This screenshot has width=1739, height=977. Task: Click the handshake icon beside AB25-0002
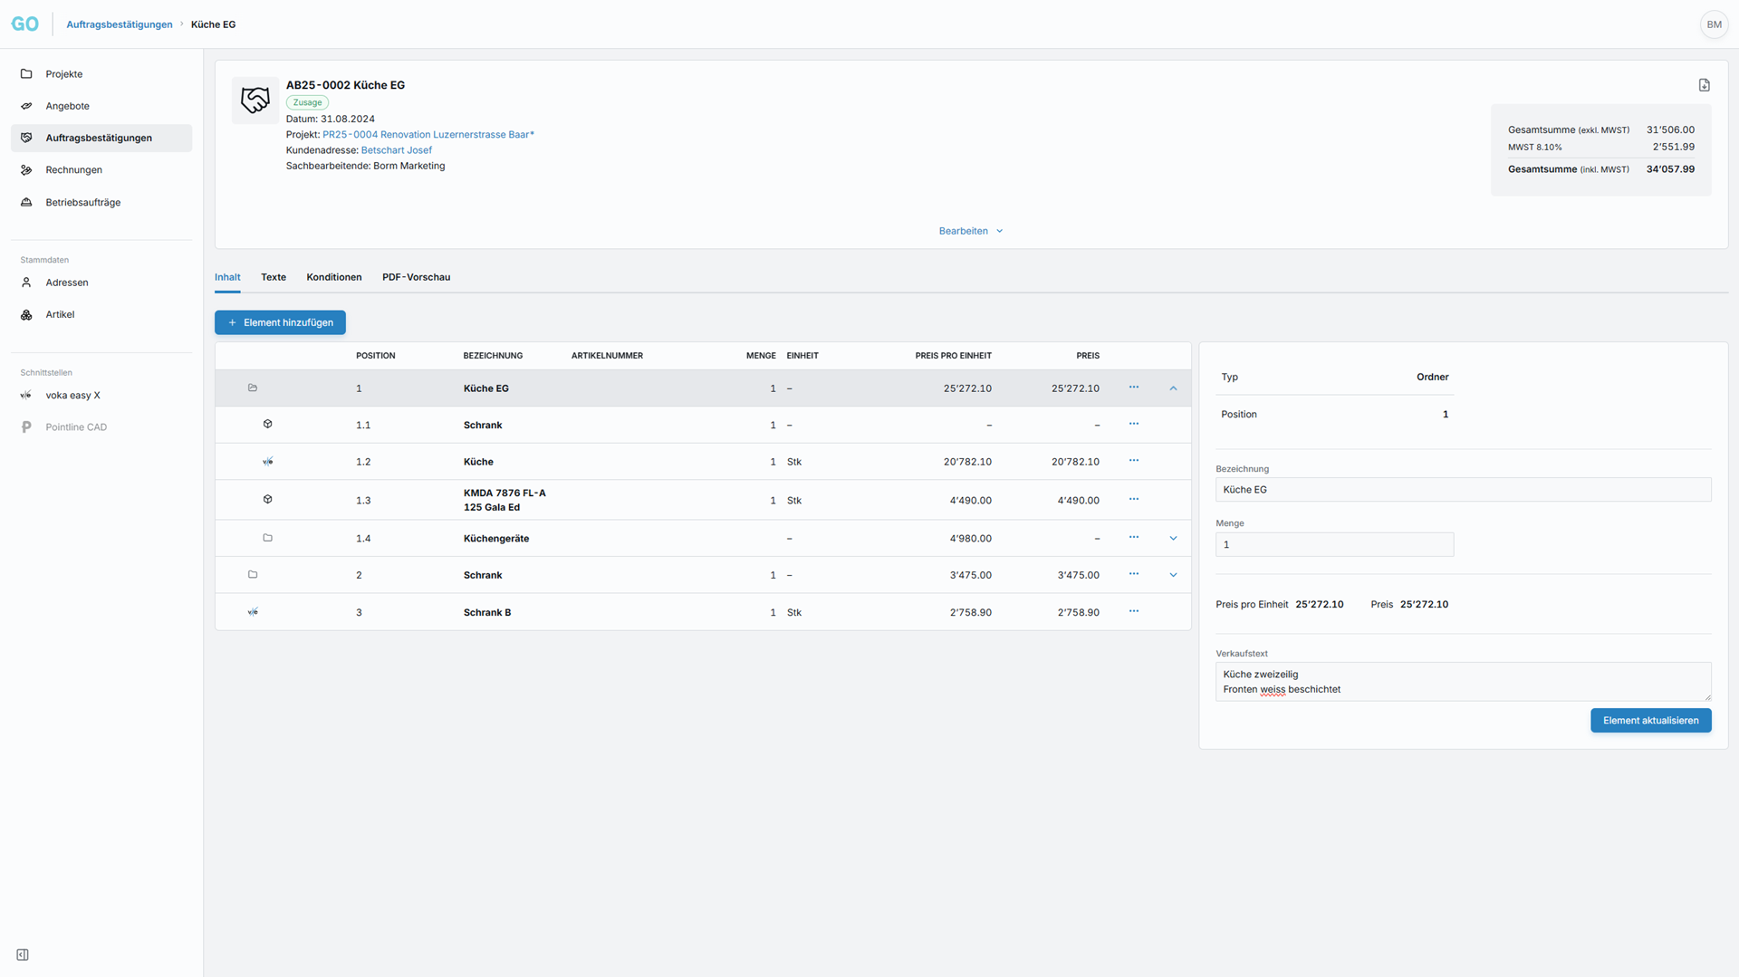(x=255, y=101)
